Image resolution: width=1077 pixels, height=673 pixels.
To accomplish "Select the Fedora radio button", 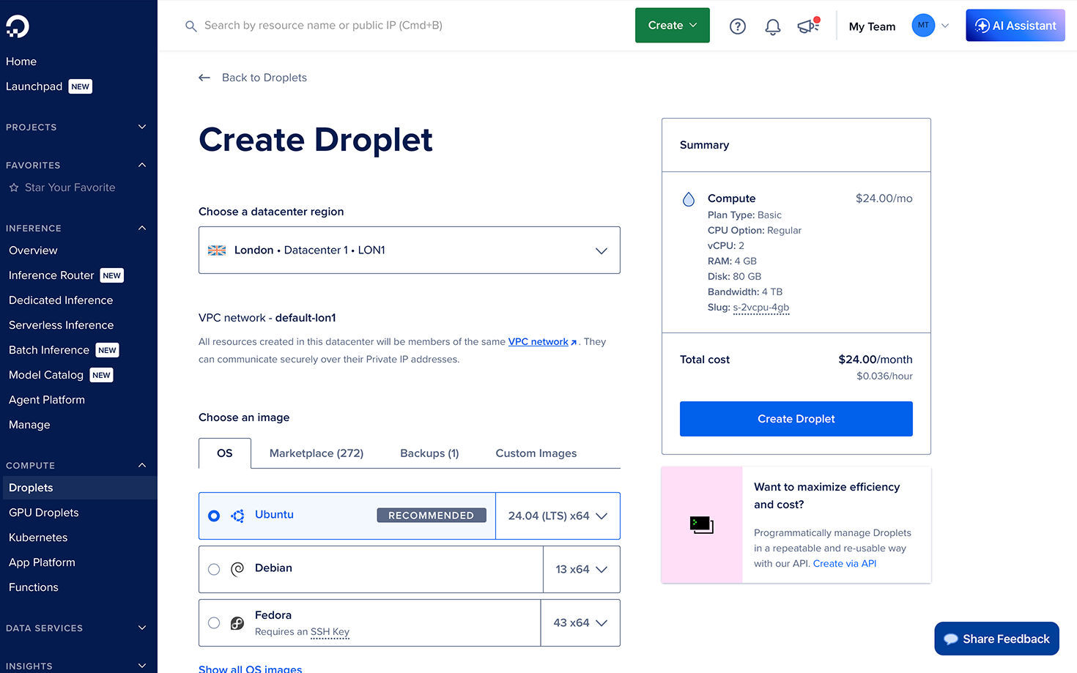I will (214, 623).
